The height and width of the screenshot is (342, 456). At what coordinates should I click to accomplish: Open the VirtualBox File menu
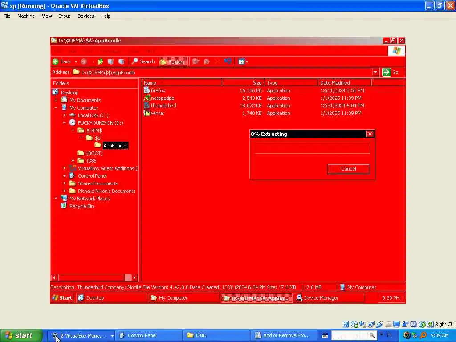(x=7, y=16)
